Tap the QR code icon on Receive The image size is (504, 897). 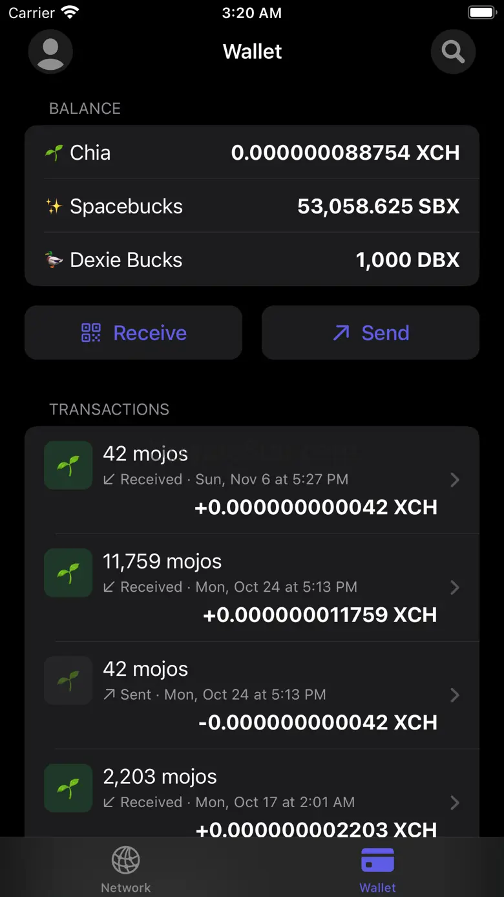[x=91, y=333]
